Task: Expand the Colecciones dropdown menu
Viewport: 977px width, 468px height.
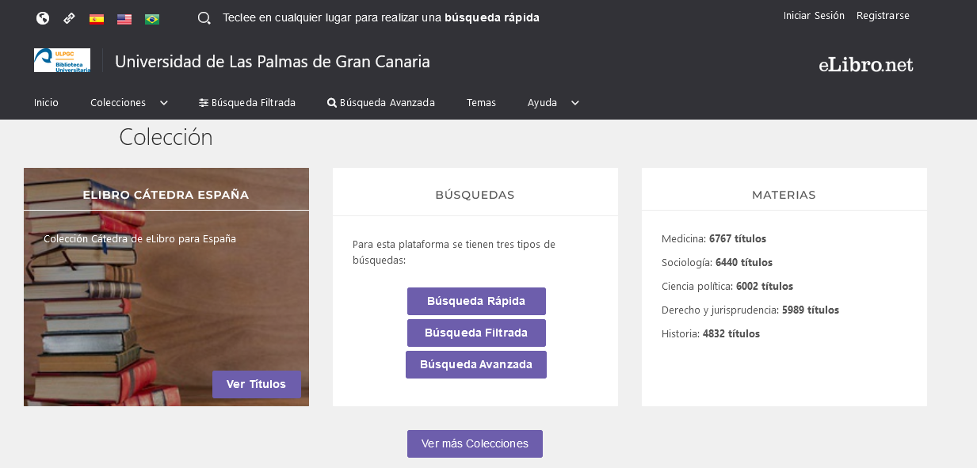Action: point(129,102)
